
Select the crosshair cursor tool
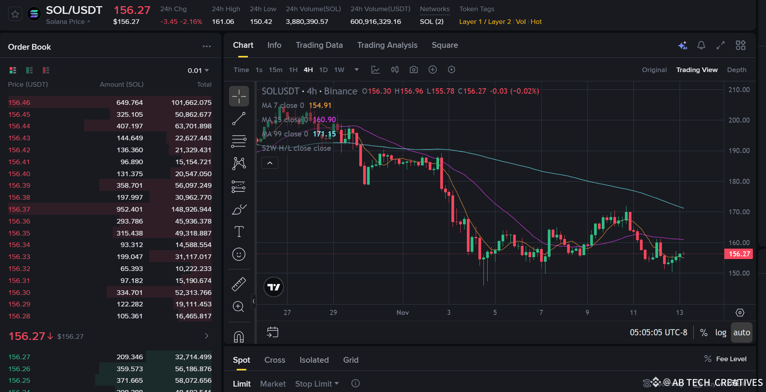tap(239, 96)
